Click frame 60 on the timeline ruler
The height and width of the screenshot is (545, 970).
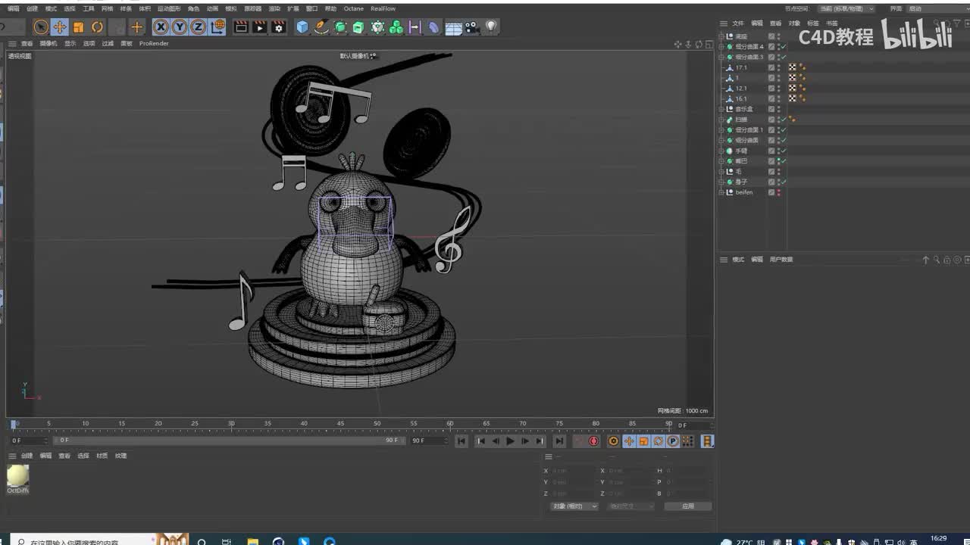pos(450,424)
